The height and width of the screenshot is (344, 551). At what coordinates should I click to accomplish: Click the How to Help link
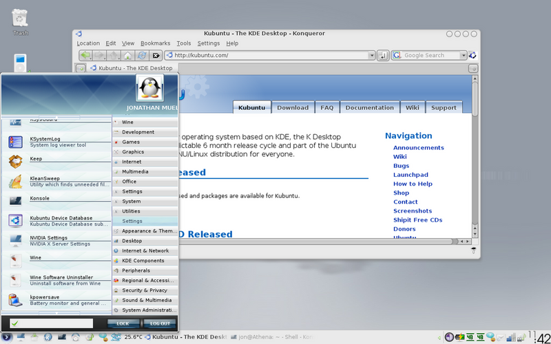point(413,184)
